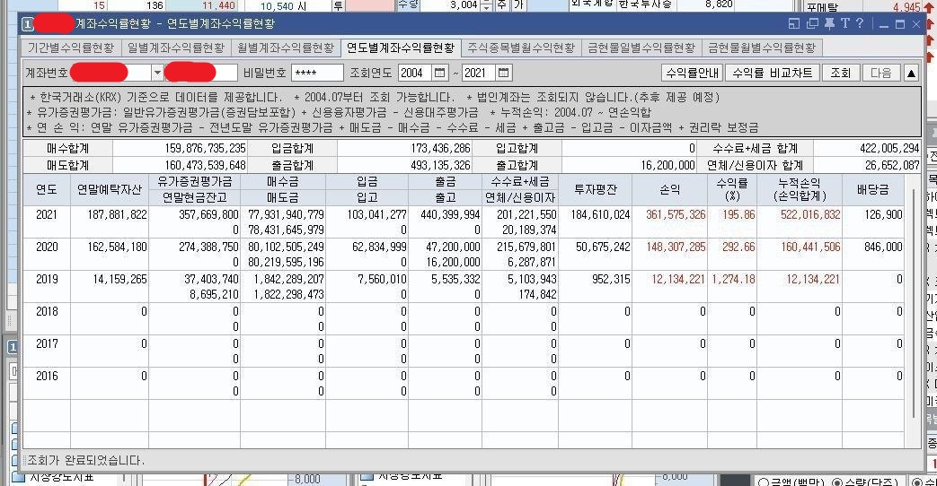This screenshot has height=486, width=937.
Task: Click the 배당금 column header
Action: [873, 189]
